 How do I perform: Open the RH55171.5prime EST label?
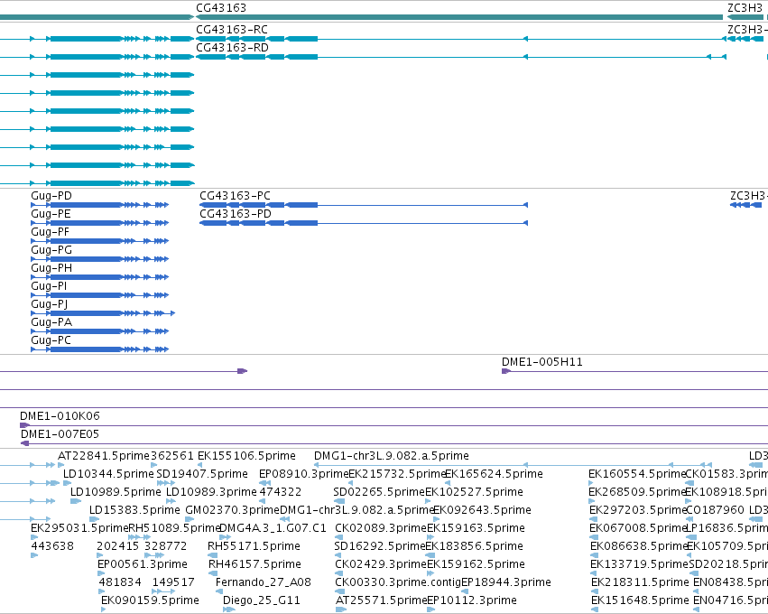(x=254, y=546)
